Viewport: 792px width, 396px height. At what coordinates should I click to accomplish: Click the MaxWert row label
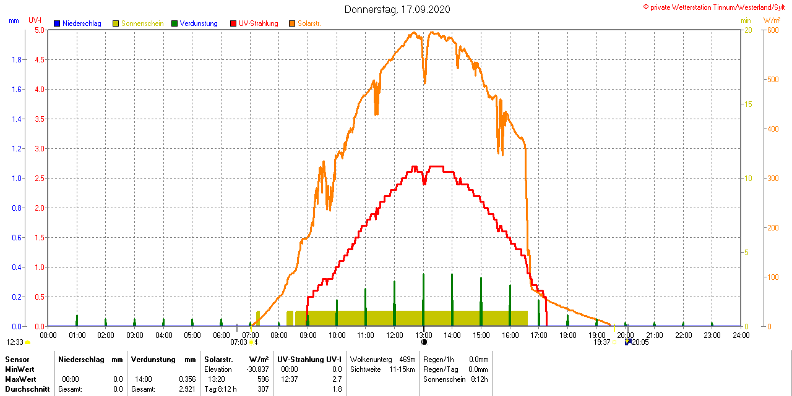(x=22, y=379)
